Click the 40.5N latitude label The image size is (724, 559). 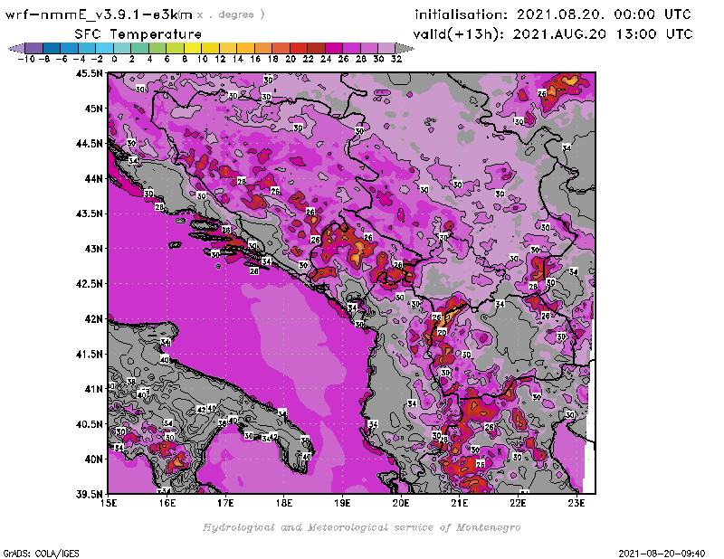pyautogui.click(x=89, y=424)
